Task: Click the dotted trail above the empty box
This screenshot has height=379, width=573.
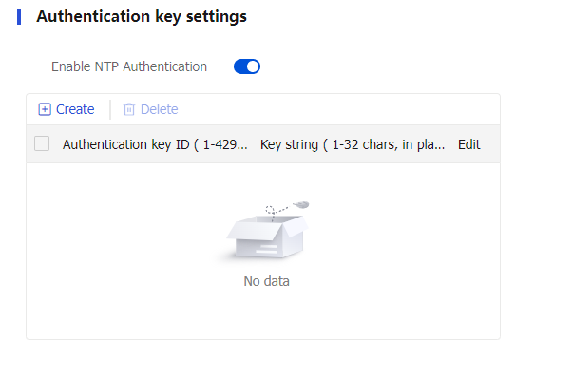Action: (277, 212)
